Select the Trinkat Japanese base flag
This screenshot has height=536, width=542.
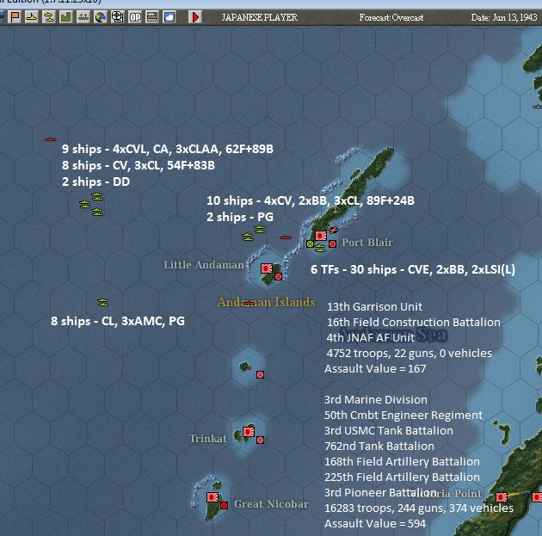(249, 432)
